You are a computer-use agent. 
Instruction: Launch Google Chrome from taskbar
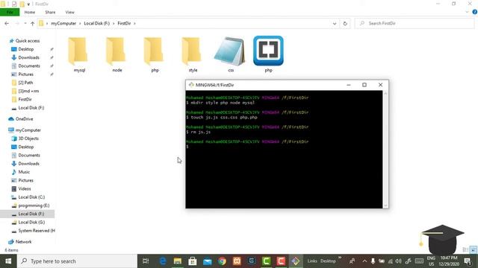pos(223,261)
